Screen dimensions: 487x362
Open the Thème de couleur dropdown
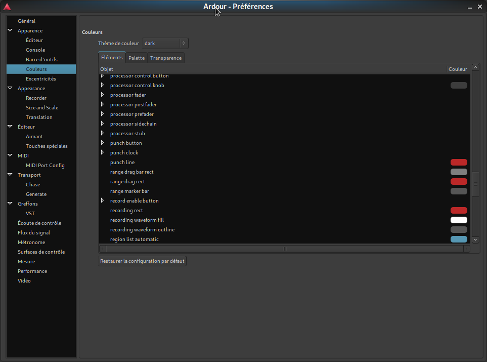(x=165, y=43)
